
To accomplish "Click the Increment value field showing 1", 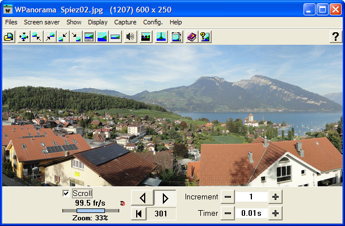I will pyautogui.click(x=251, y=197).
